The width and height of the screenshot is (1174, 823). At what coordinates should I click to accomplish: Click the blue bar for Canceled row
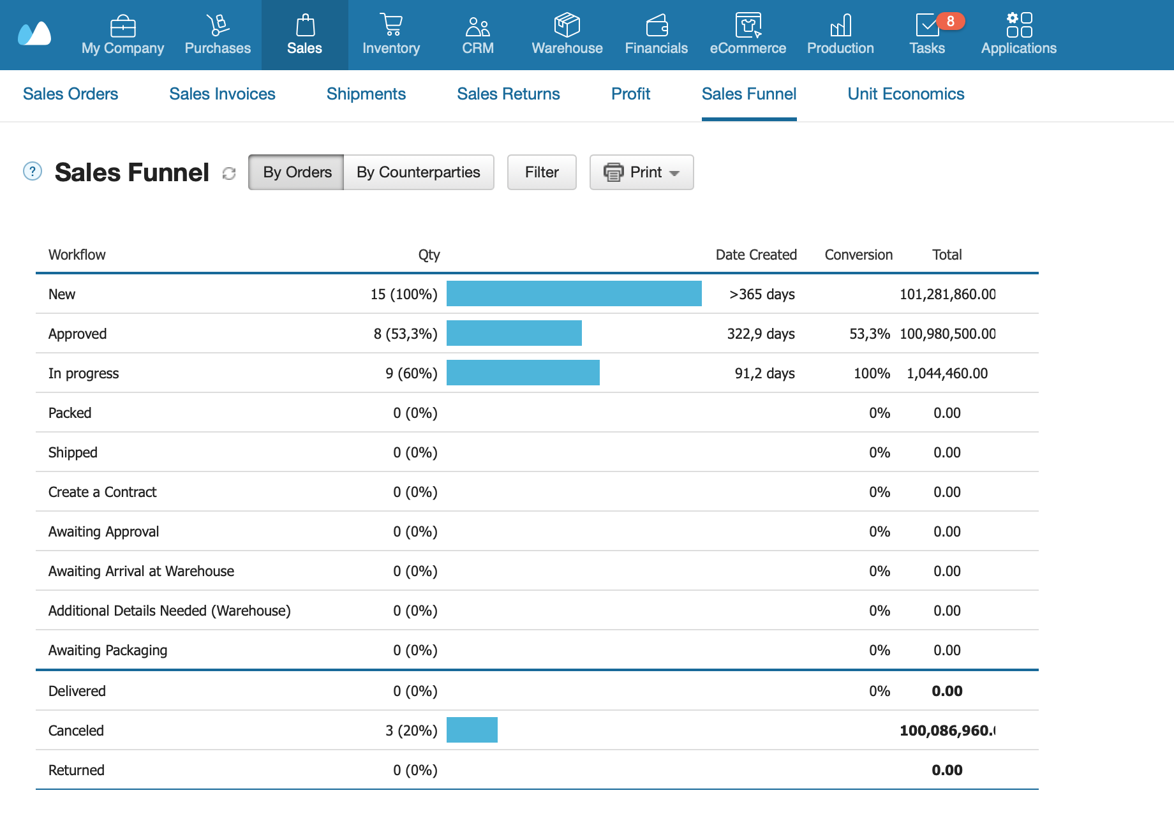coord(472,730)
